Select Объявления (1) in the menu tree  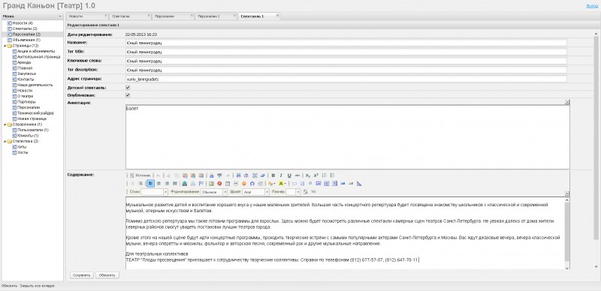coord(26,40)
